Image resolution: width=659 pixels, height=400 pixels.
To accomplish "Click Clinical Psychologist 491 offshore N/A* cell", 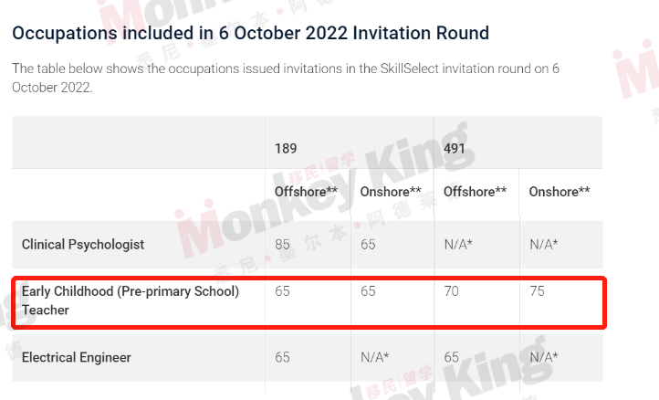I will [458, 245].
